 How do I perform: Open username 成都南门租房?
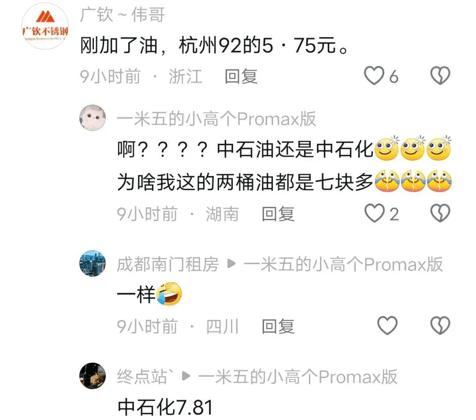pyautogui.click(x=168, y=264)
